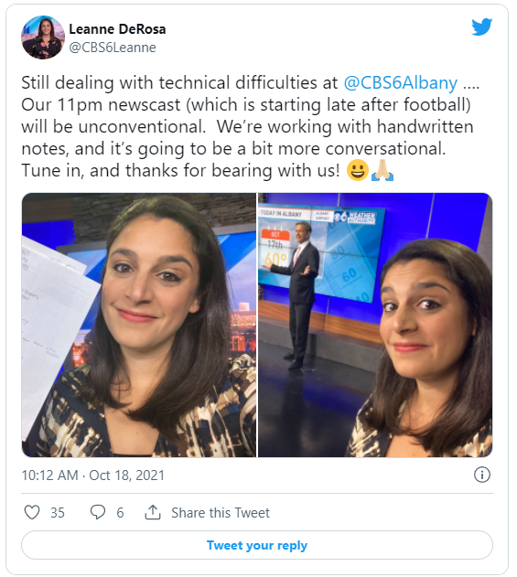Open Leanne DeRosa's profile avatar
This screenshot has height=577, width=517.
tap(43, 37)
